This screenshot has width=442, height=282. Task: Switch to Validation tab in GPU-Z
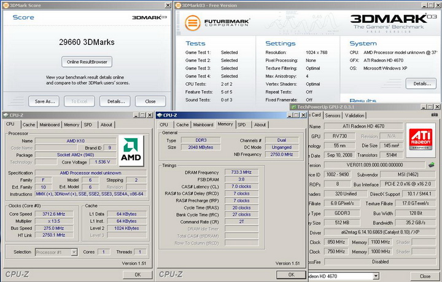click(354, 116)
